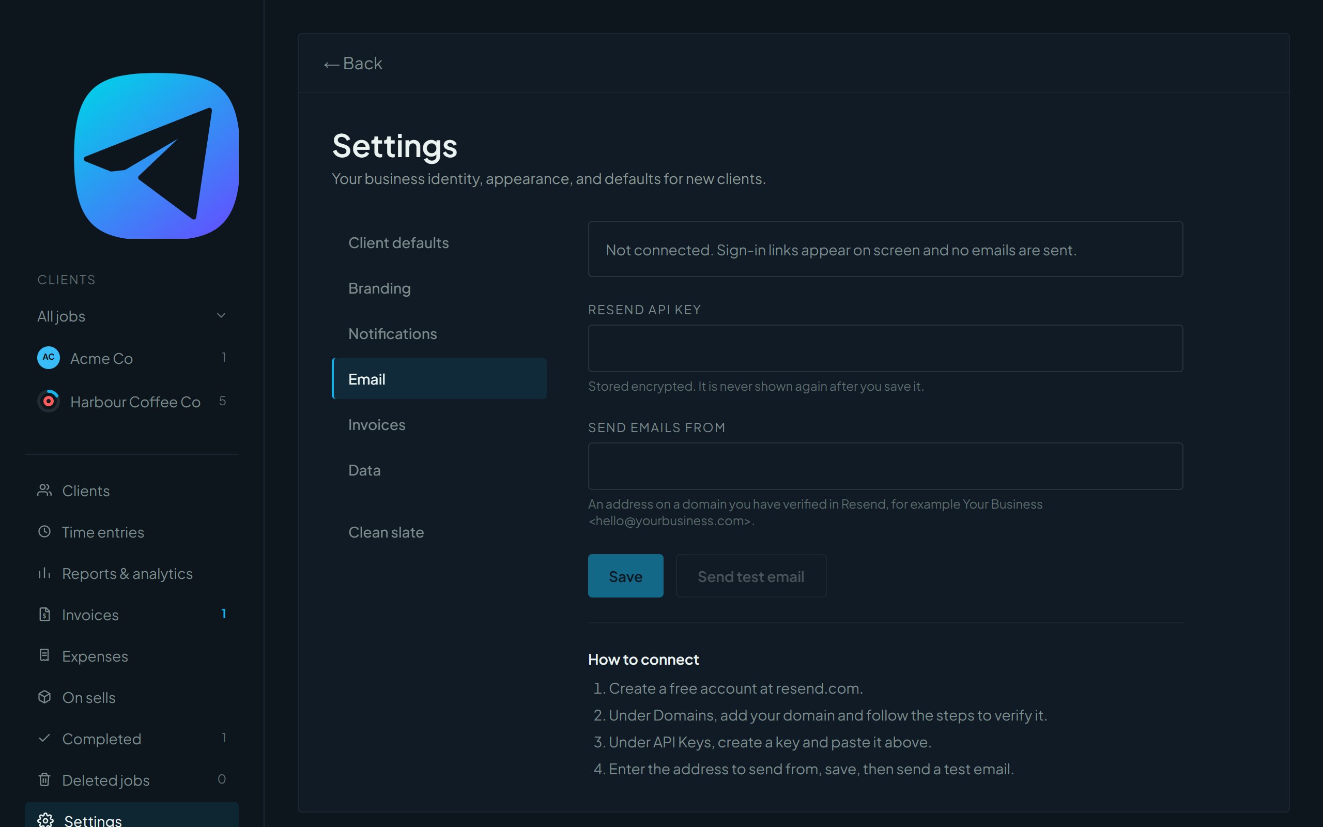This screenshot has width=1323, height=827.
Task: Click the Clients people icon
Action: (x=44, y=491)
